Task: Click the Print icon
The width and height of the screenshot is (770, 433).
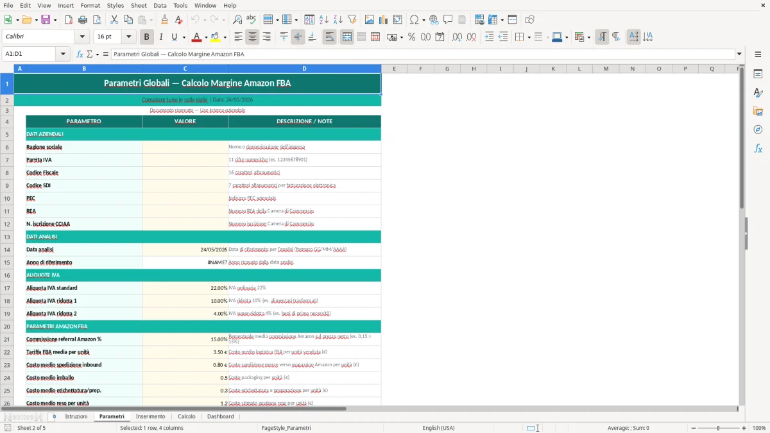Action: click(x=83, y=20)
